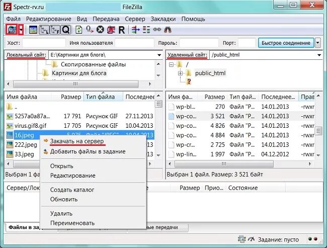
Task: Focus the Хост input field
Action: tap(44, 43)
